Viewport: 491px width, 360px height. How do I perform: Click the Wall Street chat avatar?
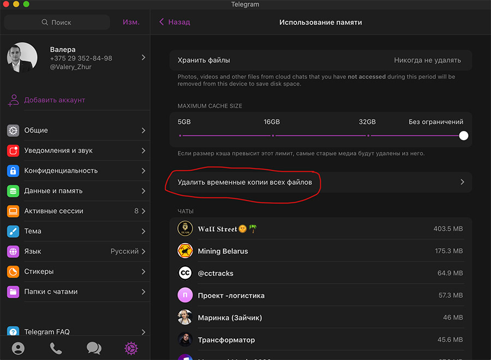(x=185, y=229)
